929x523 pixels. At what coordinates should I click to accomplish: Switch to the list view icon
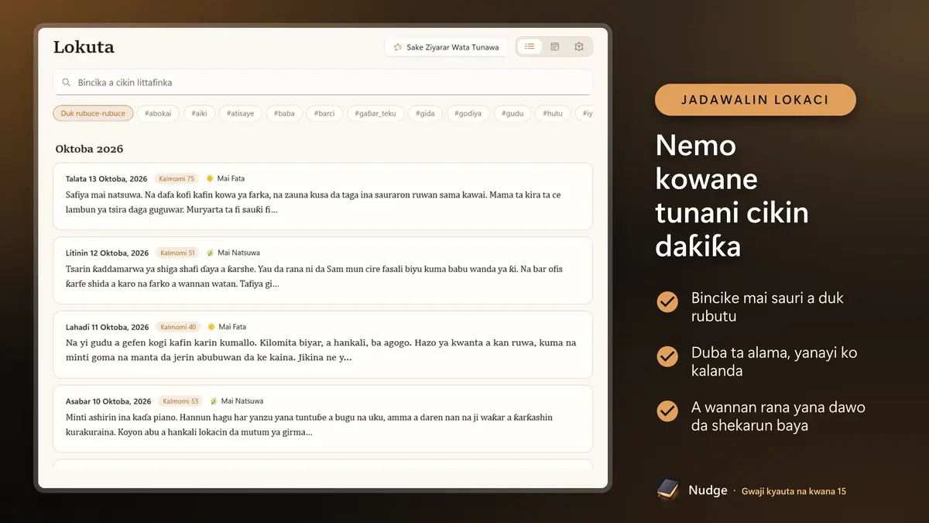click(x=530, y=46)
